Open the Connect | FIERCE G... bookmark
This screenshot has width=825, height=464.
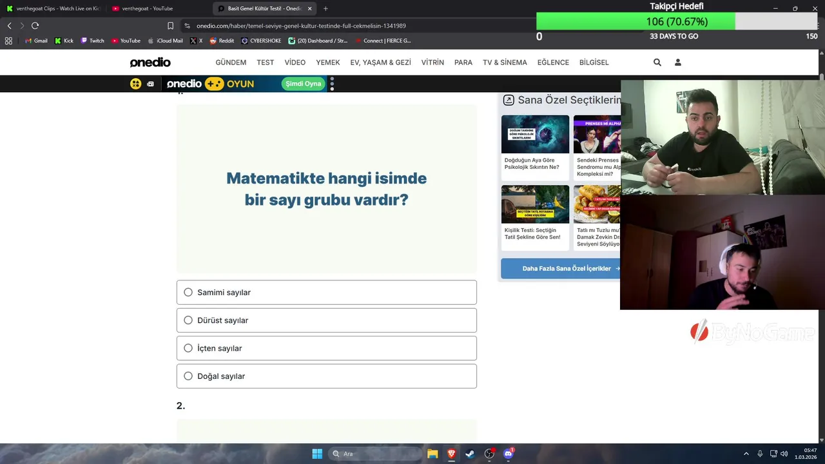[382, 41]
